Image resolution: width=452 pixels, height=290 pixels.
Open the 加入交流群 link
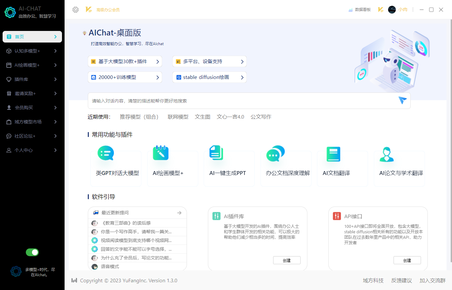tap(433, 280)
